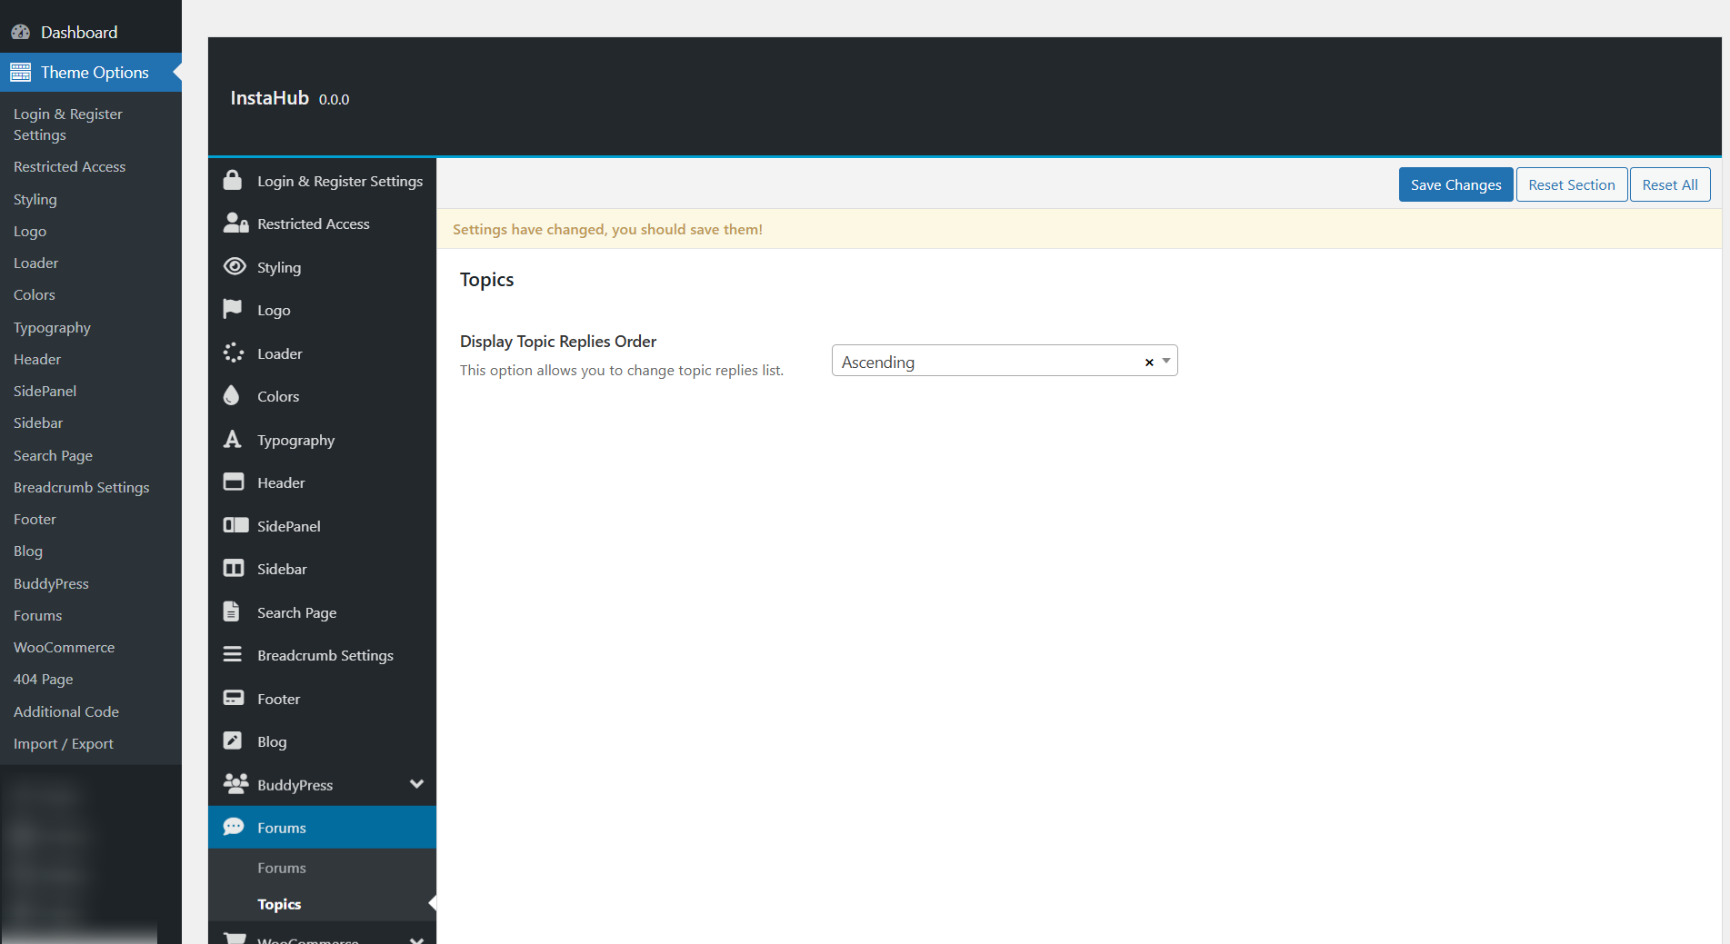Click the Restricted Access user-lock icon
Screen dimensions: 1730x944
click(x=235, y=223)
